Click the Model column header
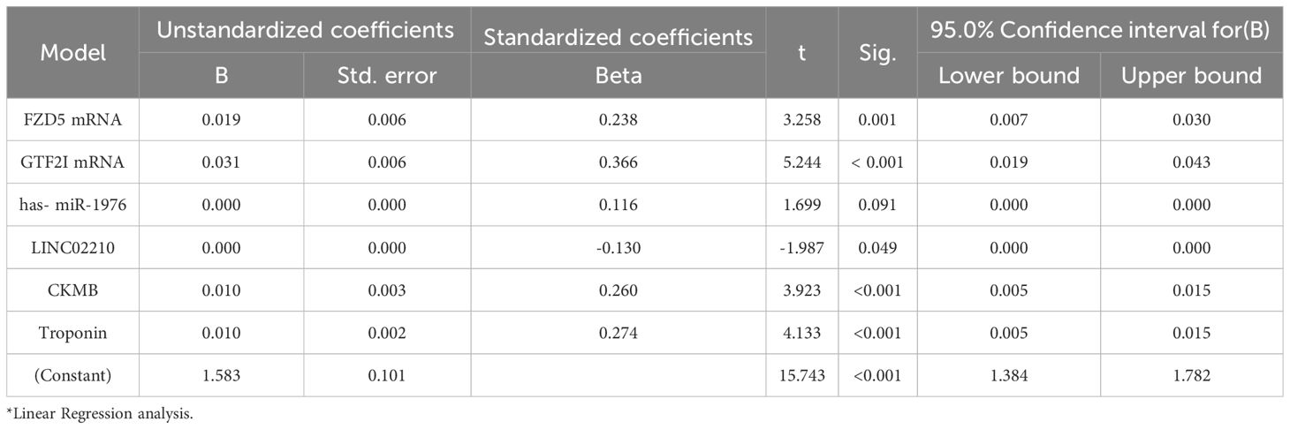This screenshot has width=1290, height=429. [x=72, y=52]
